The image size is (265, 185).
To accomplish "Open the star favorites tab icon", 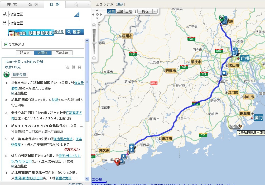I will coord(76,4).
